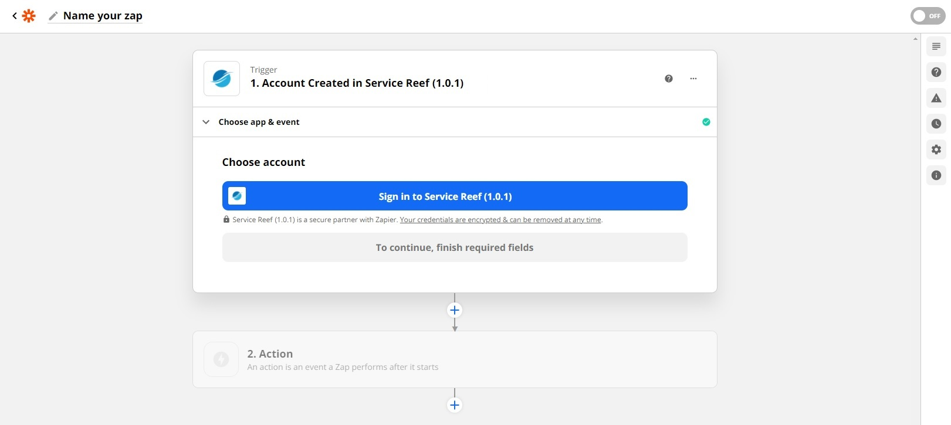
Task: Click the lock icon next to secure partner text
Action: [x=226, y=219]
